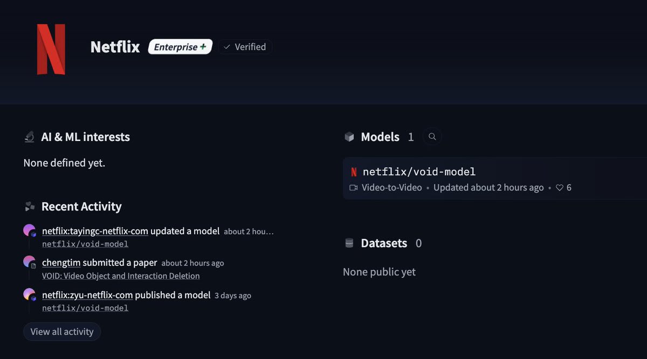Click the Datasets database icon
647x359 pixels.
coord(349,243)
